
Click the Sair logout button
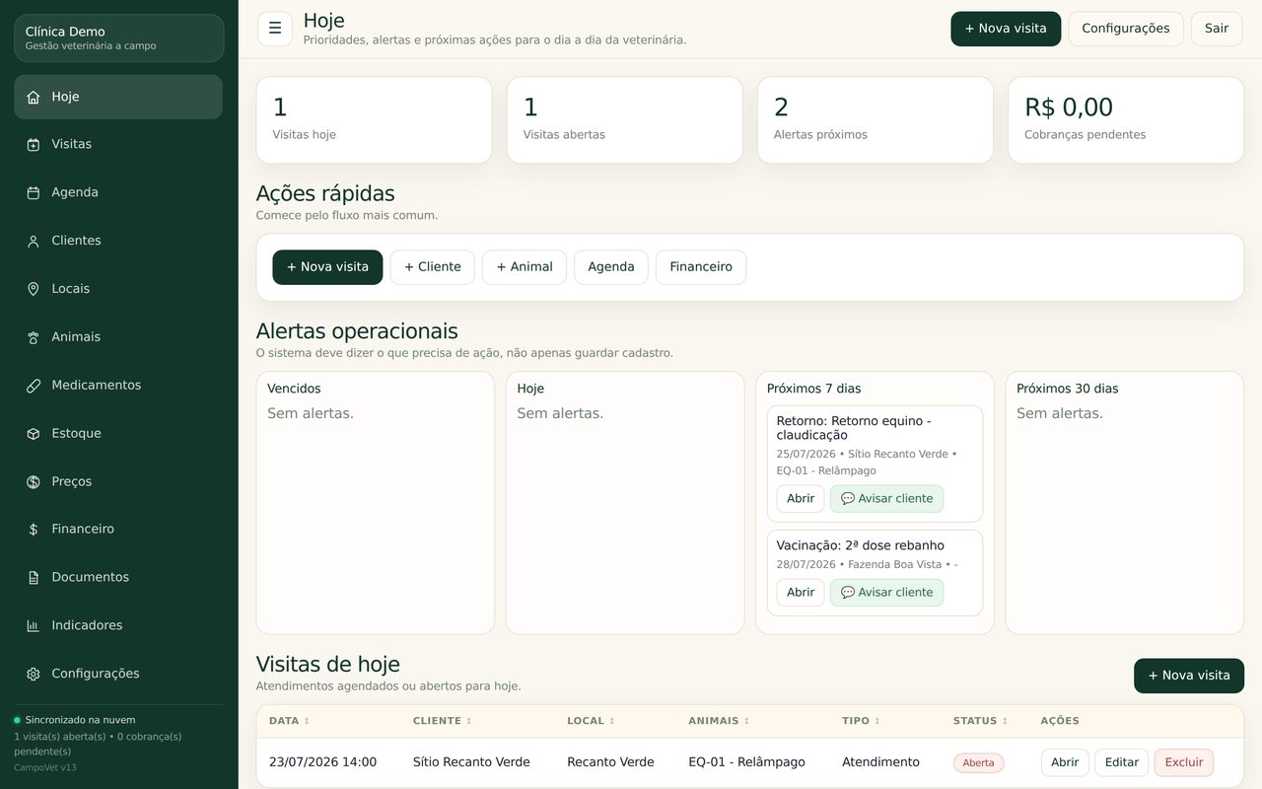[x=1217, y=29]
